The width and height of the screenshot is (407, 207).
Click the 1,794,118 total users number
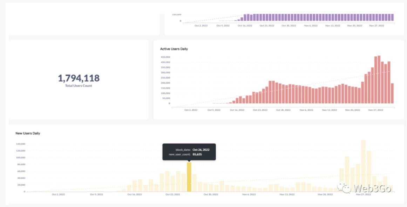coord(79,78)
